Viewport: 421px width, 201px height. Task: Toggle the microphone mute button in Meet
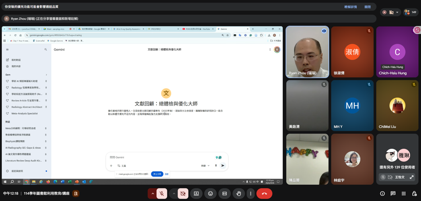click(x=162, y=193)
